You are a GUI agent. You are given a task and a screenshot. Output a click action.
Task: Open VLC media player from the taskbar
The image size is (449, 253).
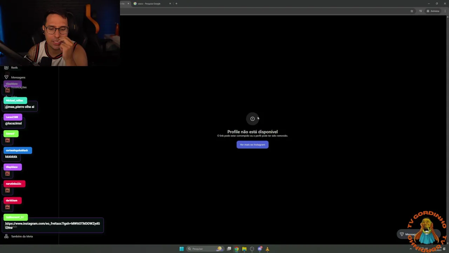(267, 249)
